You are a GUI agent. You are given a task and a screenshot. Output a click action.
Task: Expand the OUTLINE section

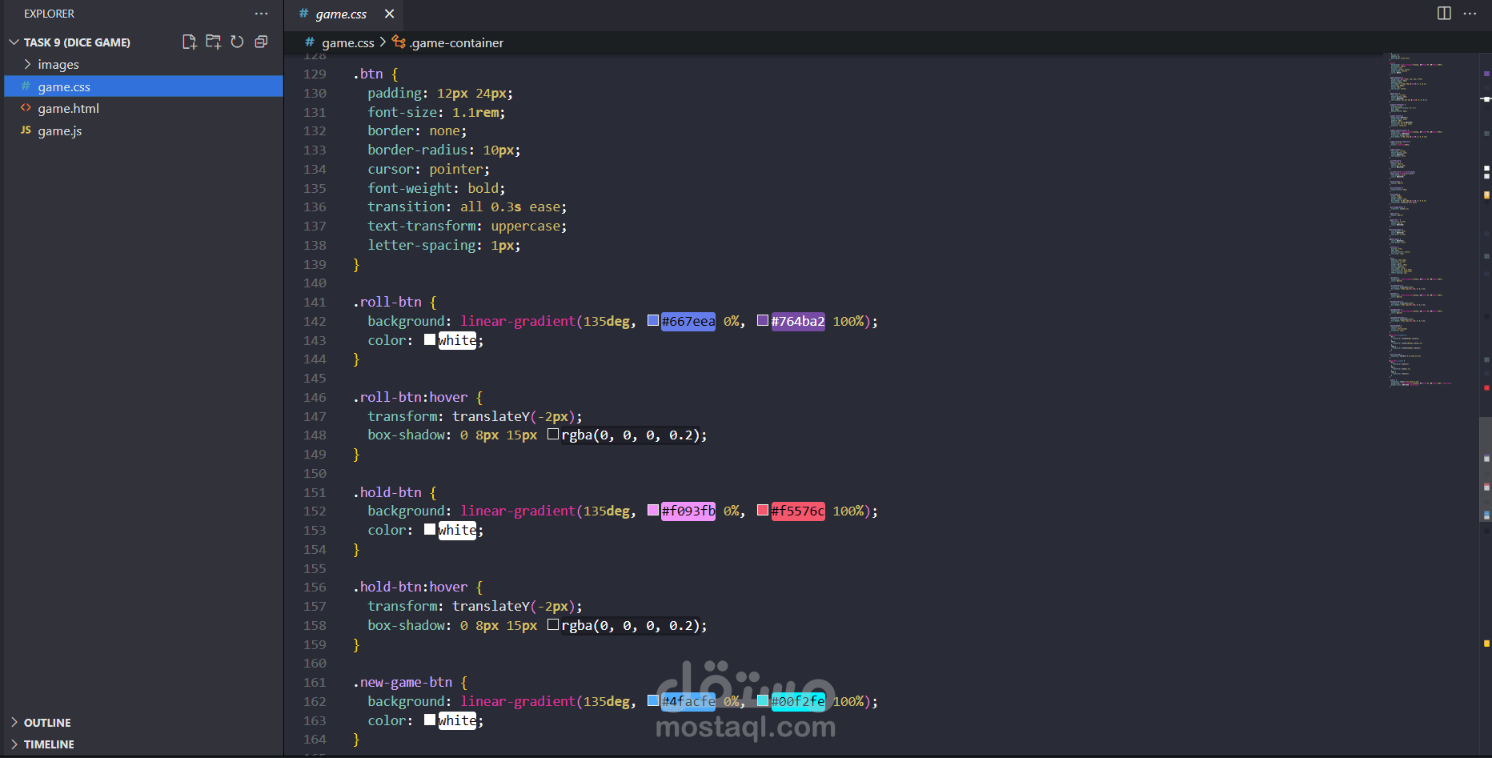pos(47,723)
